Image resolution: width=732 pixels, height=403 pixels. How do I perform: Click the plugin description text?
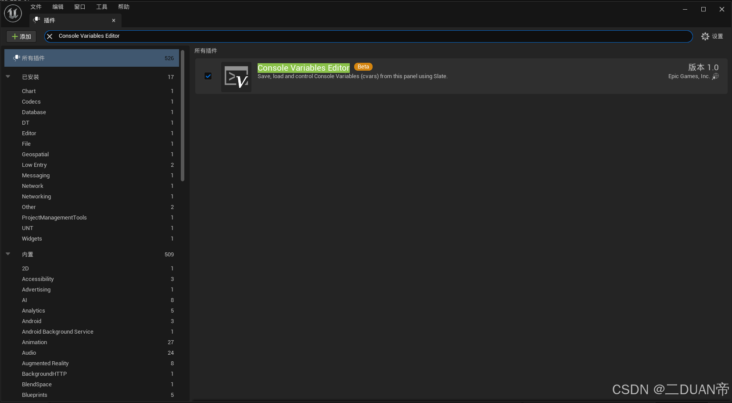(352, 76)
